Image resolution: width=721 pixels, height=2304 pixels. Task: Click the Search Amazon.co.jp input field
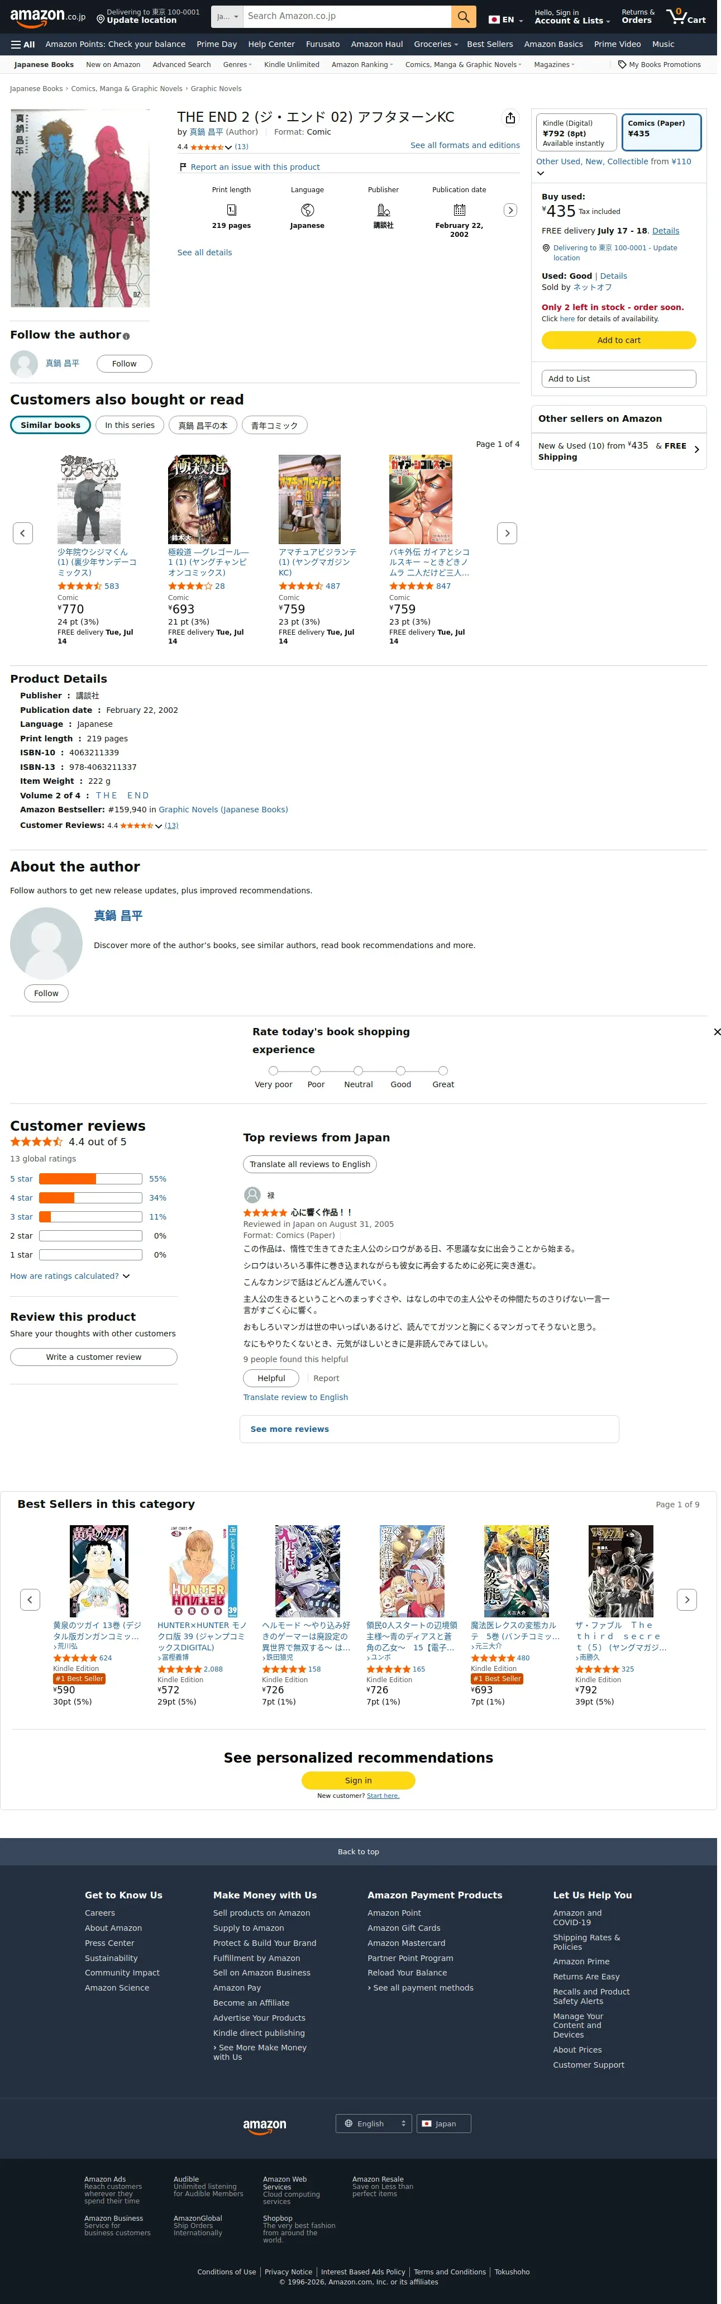coord(347,16)
